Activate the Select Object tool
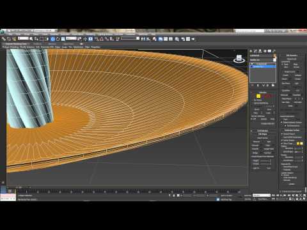Image resolution: width=307 pixels, height=230 pixels. click(31, 39)
